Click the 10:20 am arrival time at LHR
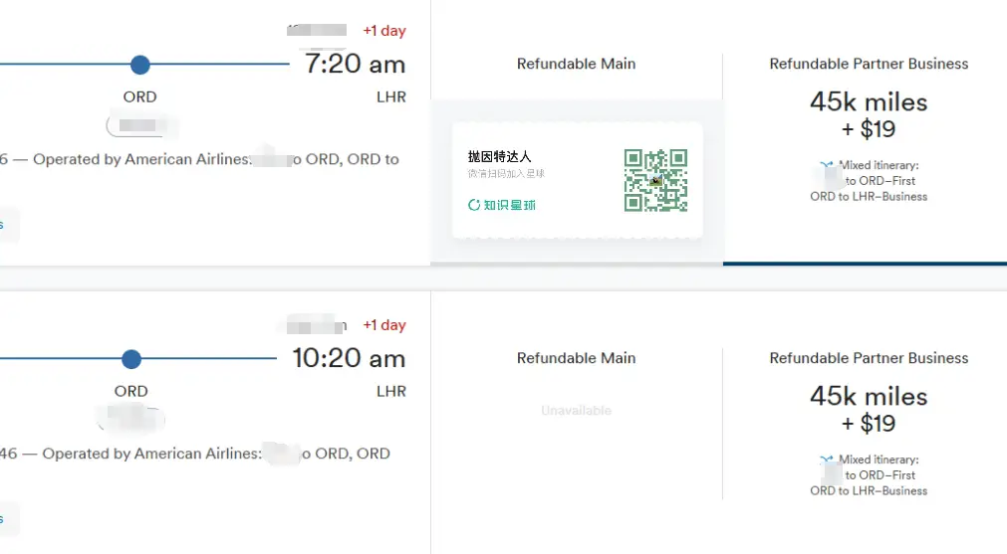Screen dimensions: 1007x554 coord(349,358)
